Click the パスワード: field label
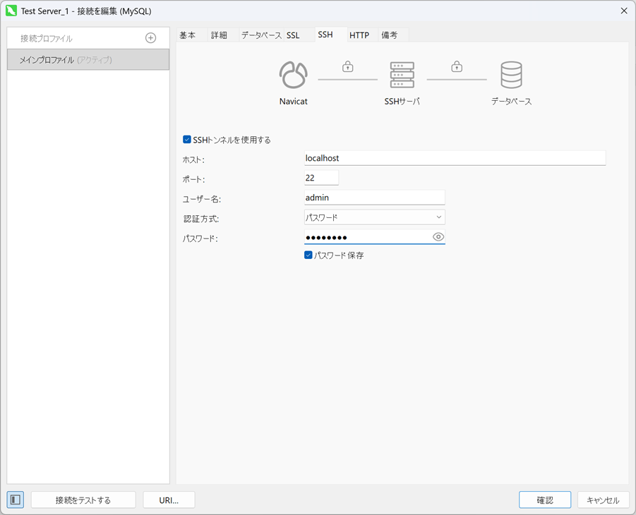The image size is (636, 515). point(200,239)
